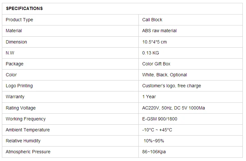Click the 10.5*4*5 cm dimension value

pos(154,42)
